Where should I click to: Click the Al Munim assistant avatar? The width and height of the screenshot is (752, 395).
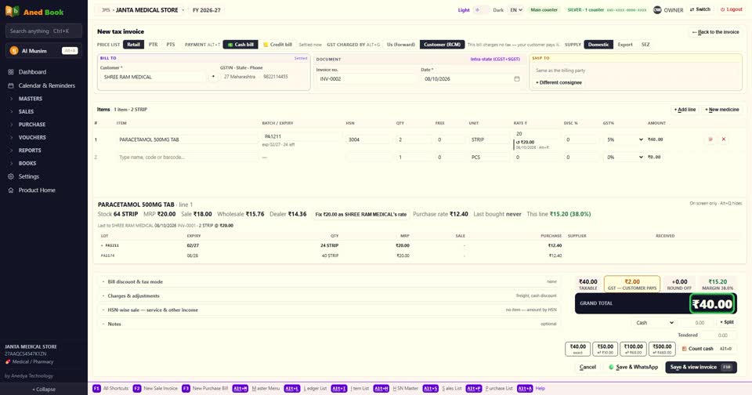tap(14, 51)
